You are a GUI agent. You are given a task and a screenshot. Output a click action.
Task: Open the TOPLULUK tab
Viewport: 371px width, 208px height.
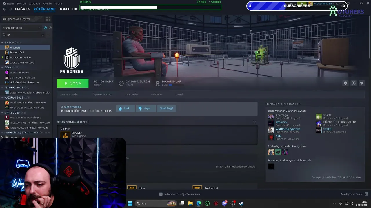pyautogui.click(x=68, y=9)
